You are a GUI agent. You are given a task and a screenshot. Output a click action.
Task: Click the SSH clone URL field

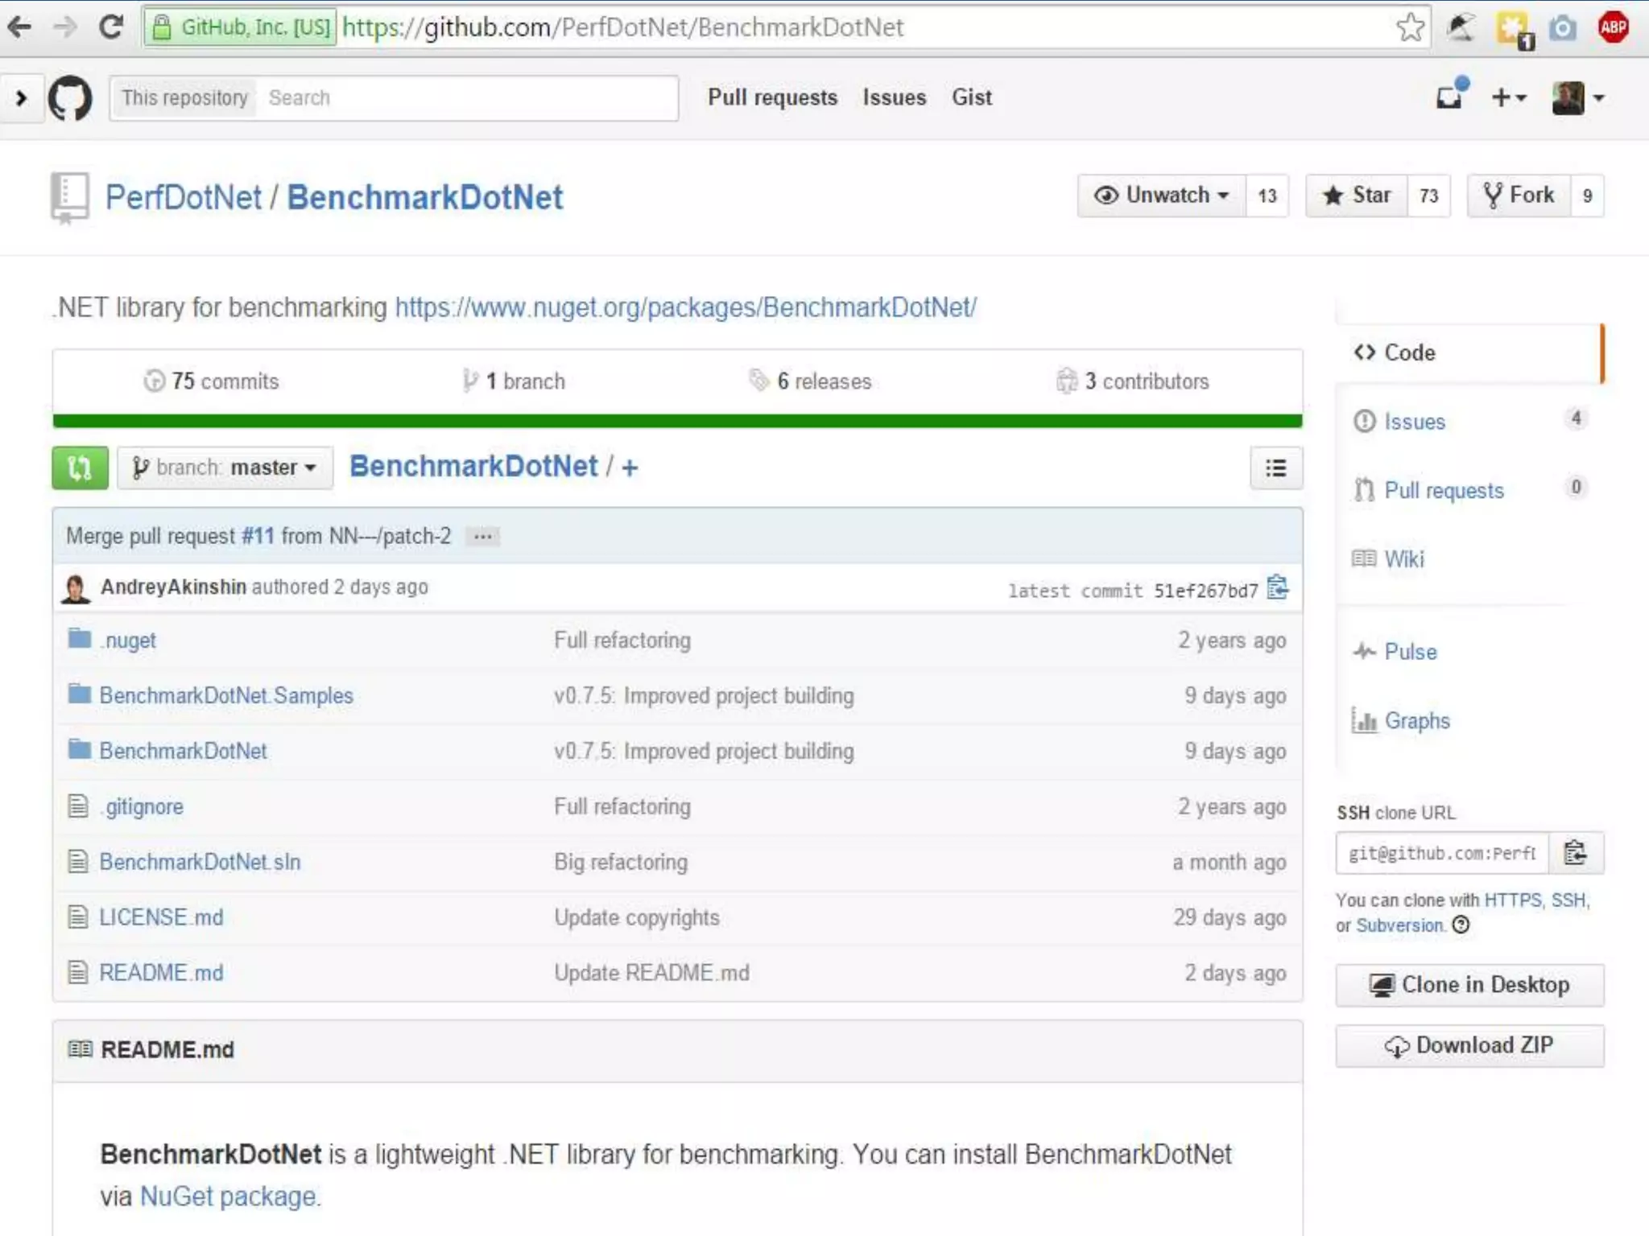[x=1442, y=853]
